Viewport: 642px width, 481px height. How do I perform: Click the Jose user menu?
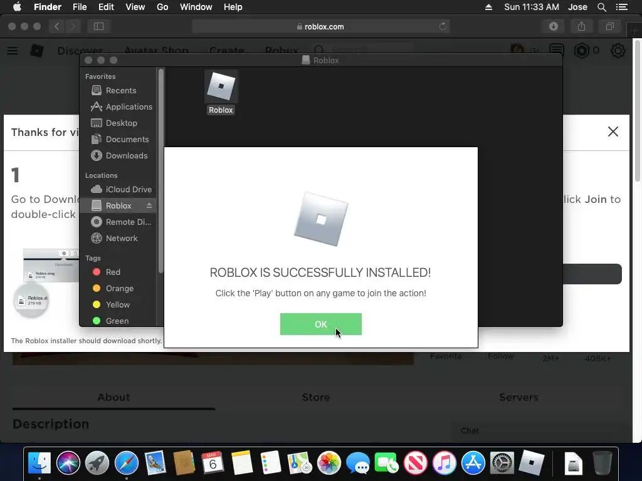pos(577,7)
